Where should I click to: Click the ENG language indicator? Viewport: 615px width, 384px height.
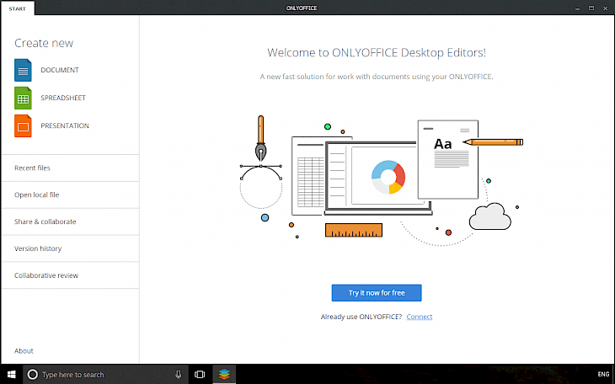(x=603, y=374)
